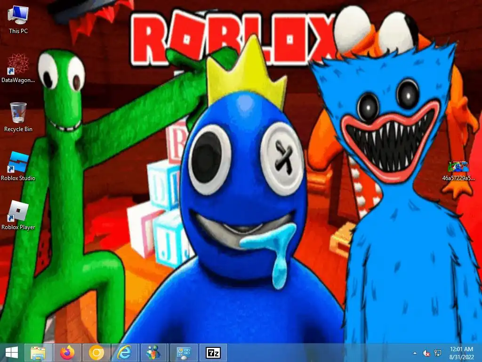
Task: Launch Internet Explorer from taskbar
Action: click(125, 353)
